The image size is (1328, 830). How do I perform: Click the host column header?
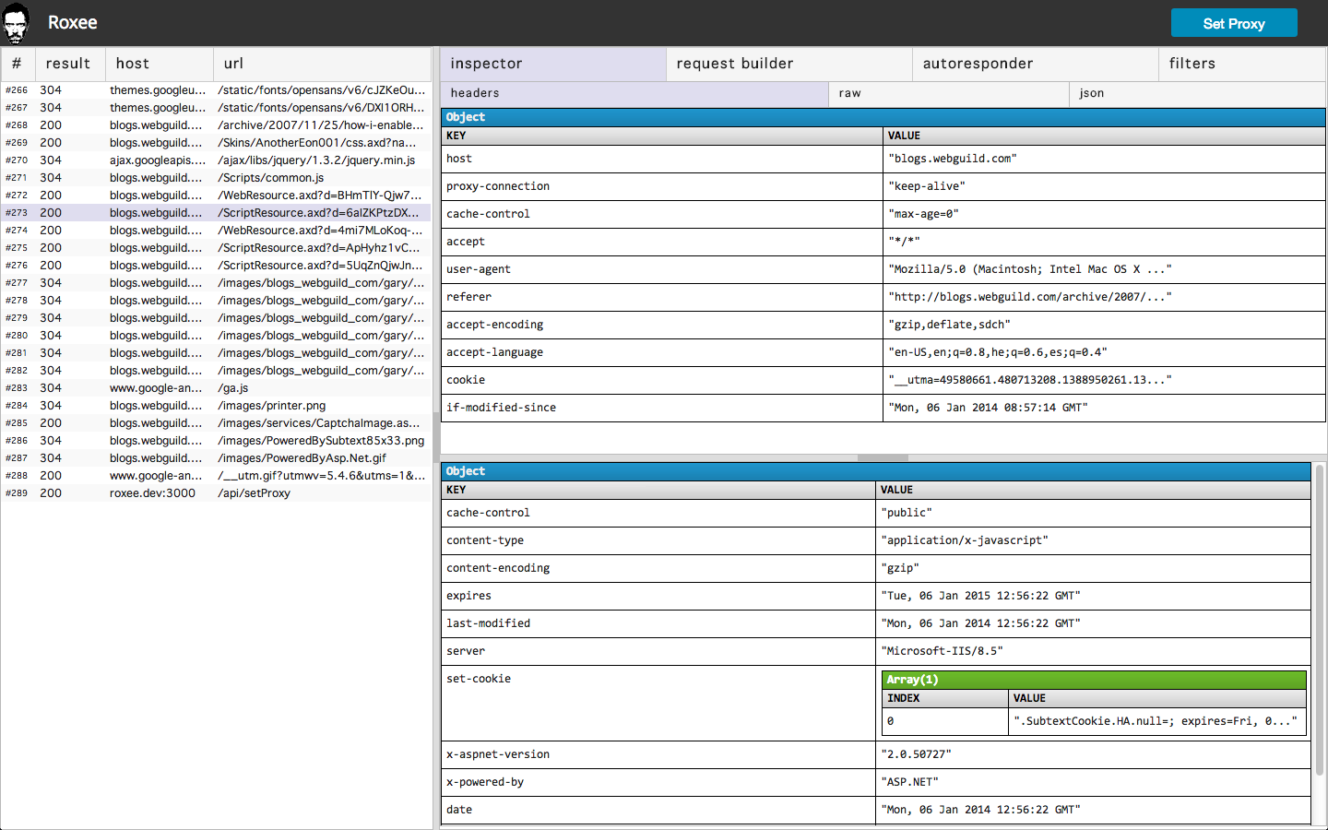[x=160, y=64]
